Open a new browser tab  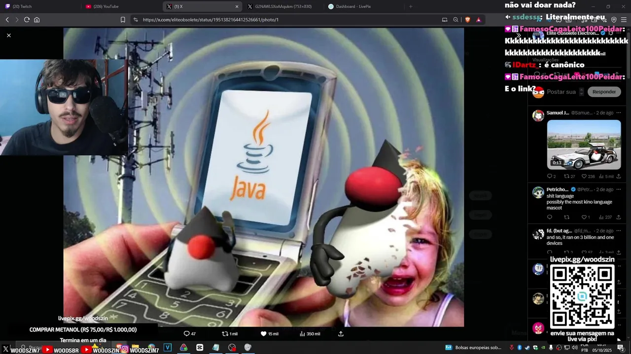click(411, 6)
